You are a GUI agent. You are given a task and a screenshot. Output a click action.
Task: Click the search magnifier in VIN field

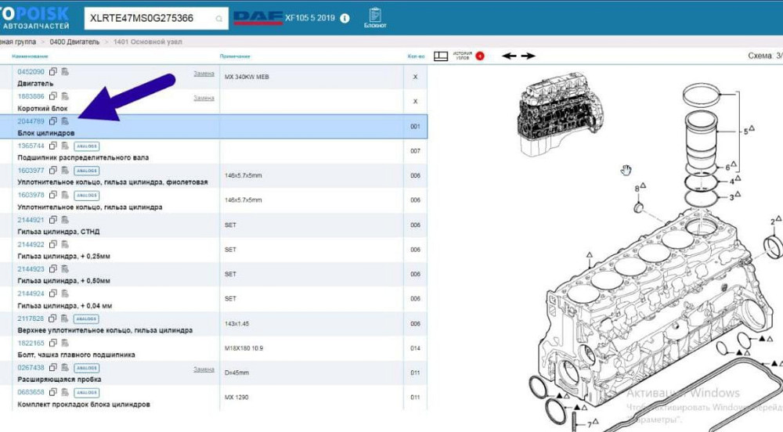tap(218, 18)
